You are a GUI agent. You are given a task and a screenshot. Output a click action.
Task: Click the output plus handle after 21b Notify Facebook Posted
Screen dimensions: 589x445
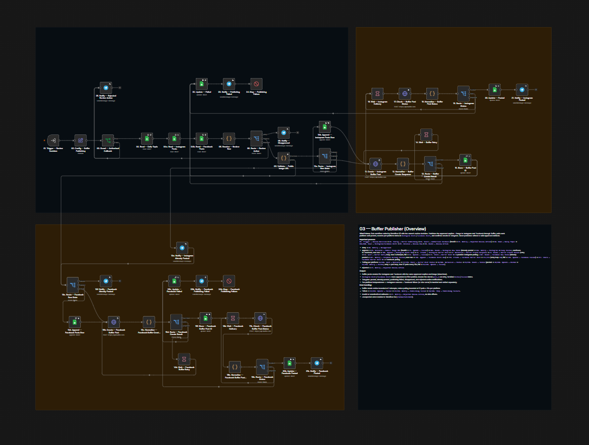coord(331,363)
